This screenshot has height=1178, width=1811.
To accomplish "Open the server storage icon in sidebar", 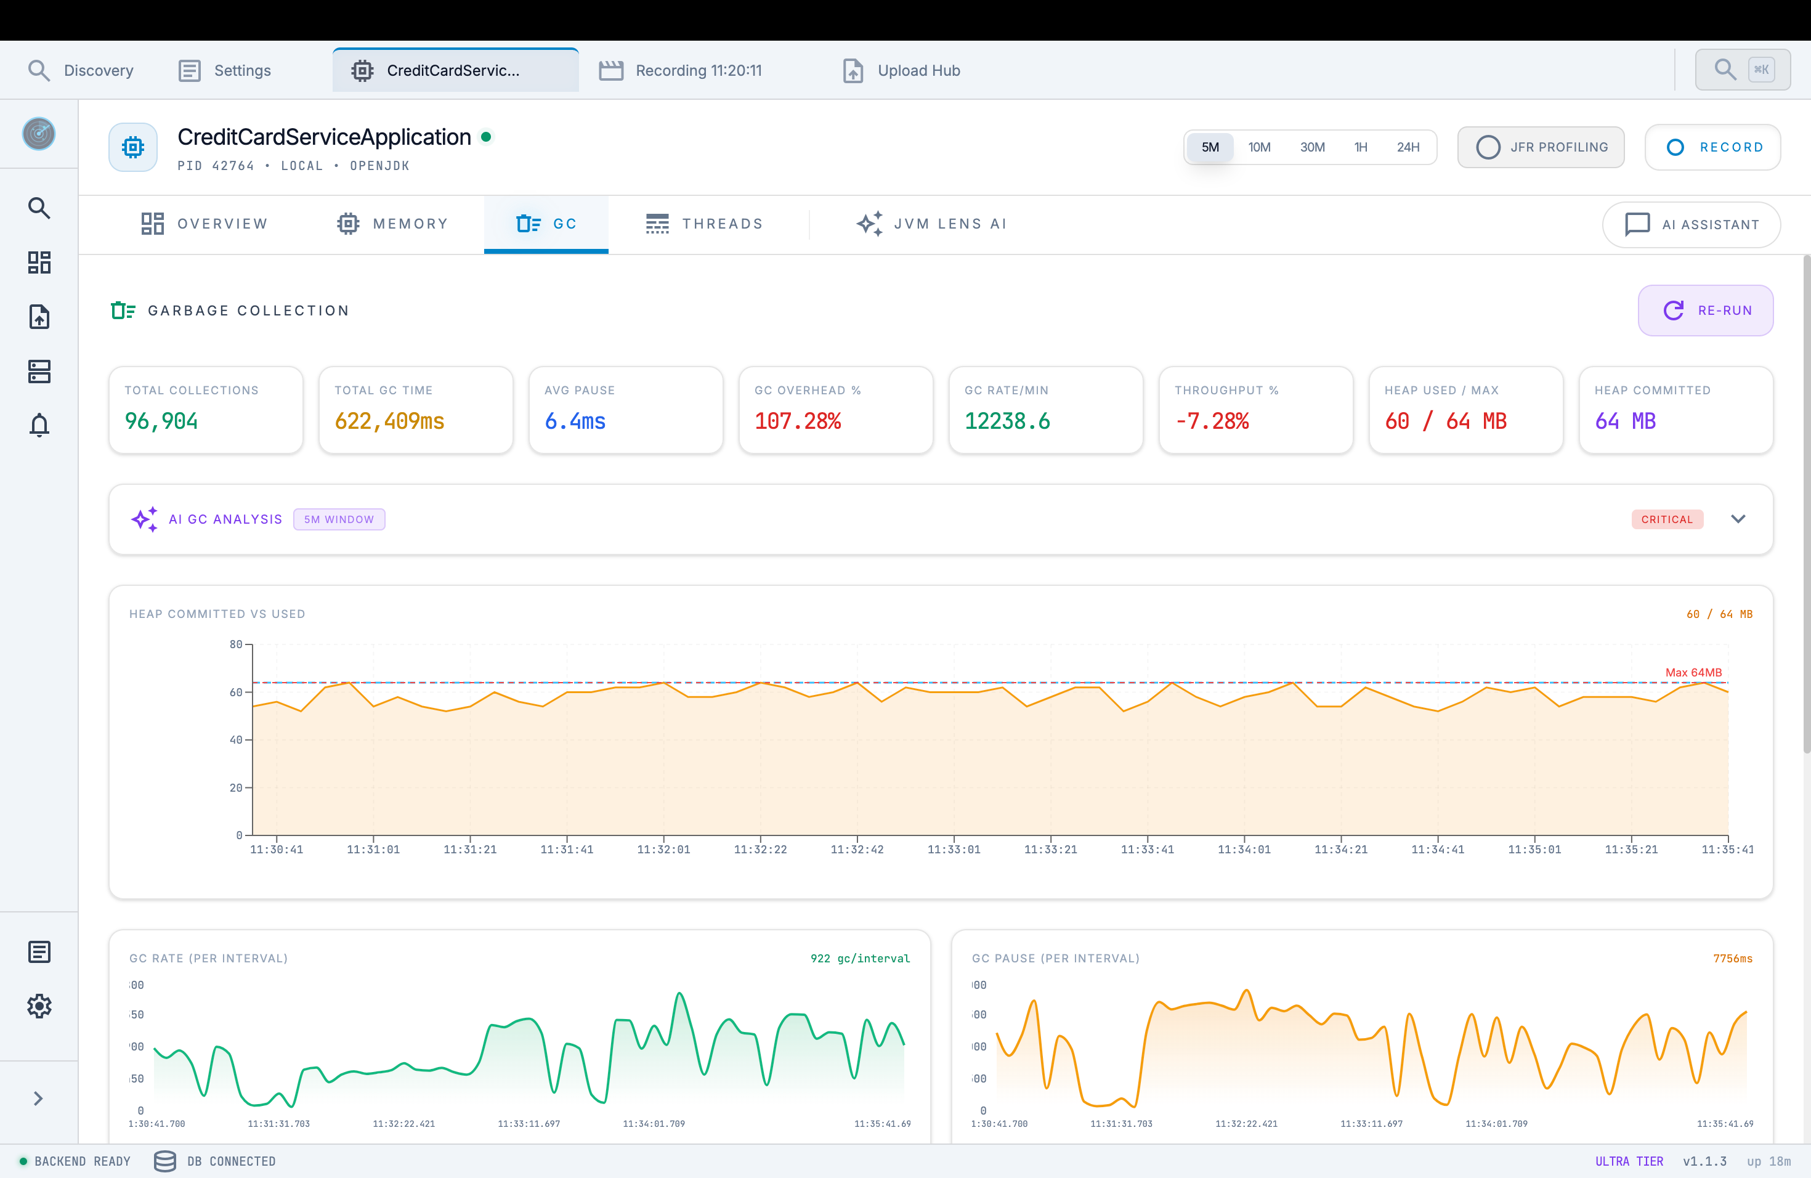I will pos(39,372).
